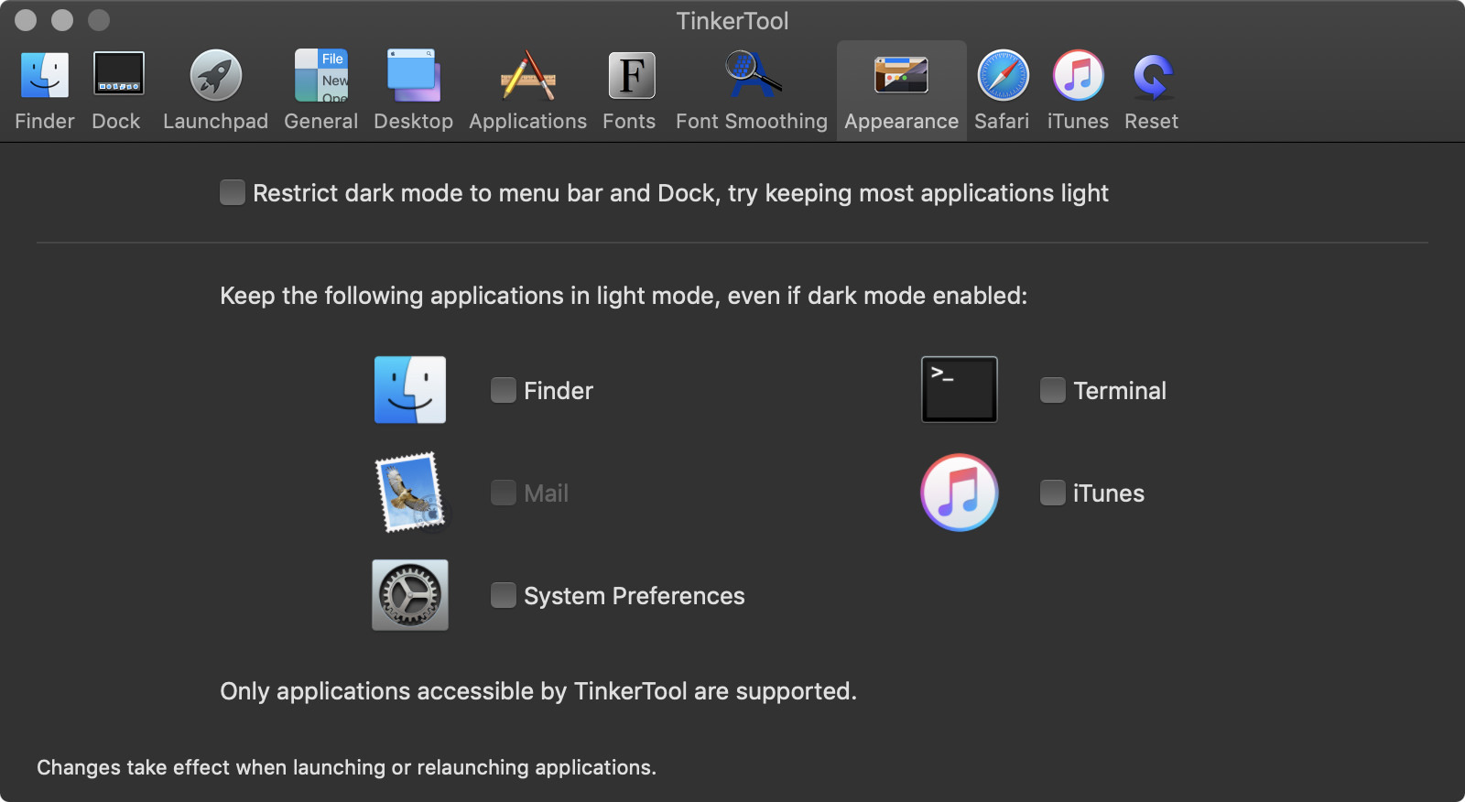Select the Appearance pane
The width and height of the screenshot is (1465, 802).
[901, 90]
